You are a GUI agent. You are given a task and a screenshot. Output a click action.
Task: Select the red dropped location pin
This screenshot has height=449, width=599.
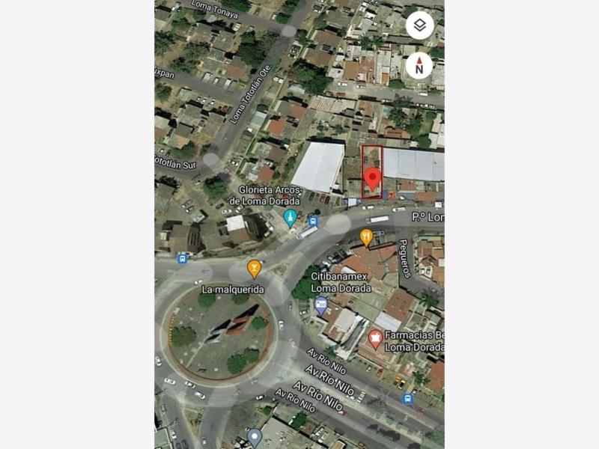[x=372, y=180]
